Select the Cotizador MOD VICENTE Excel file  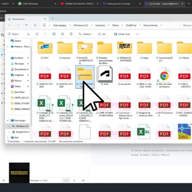click(x=65, y=109)
